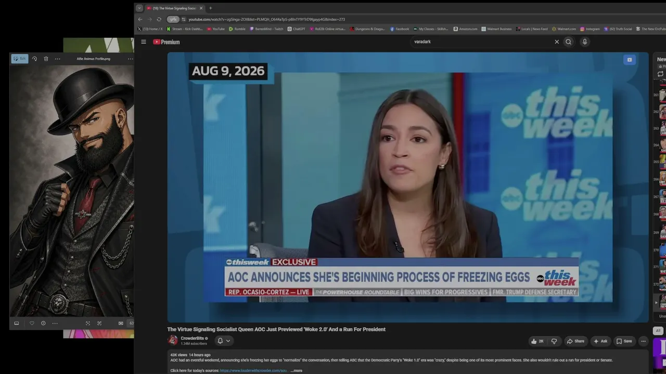Clear the YouTube search box text
The image size is (666, 374).
click(x=557, y=42)
